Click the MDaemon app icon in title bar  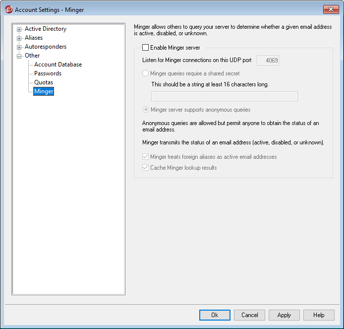(x=8, y=9)
